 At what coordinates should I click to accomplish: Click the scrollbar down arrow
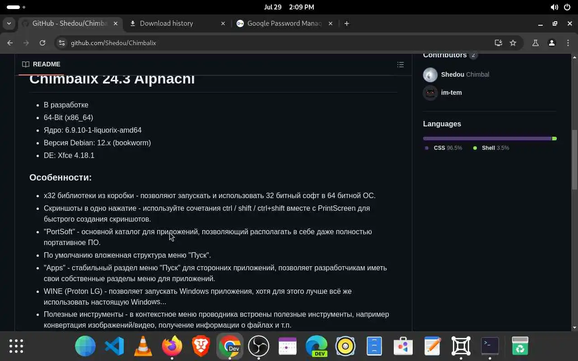coord(574,328)
